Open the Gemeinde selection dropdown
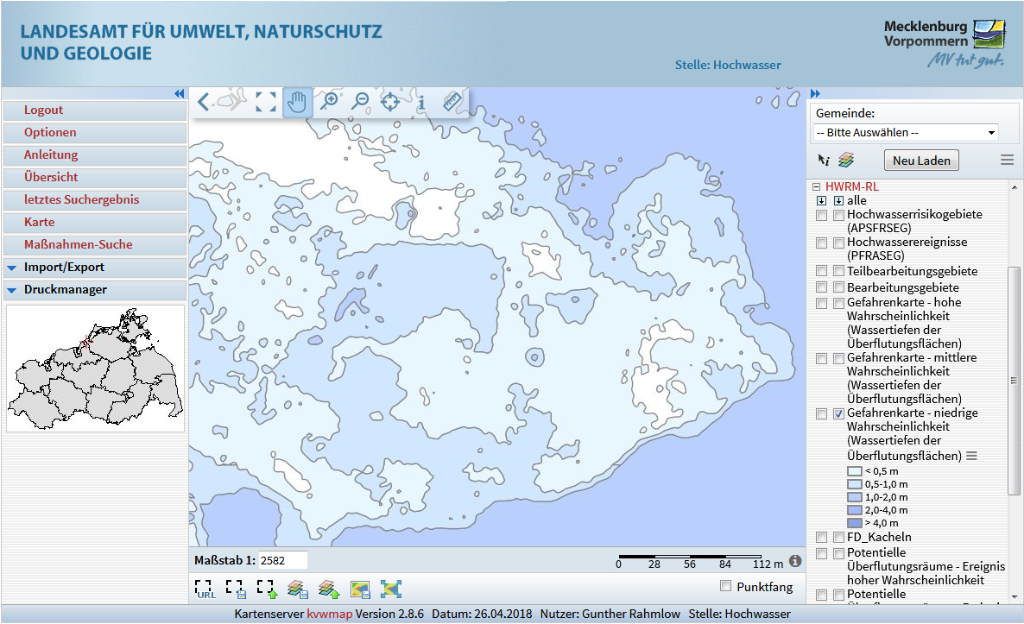The height and width of the screenshot is (624, 1024). 906,133
